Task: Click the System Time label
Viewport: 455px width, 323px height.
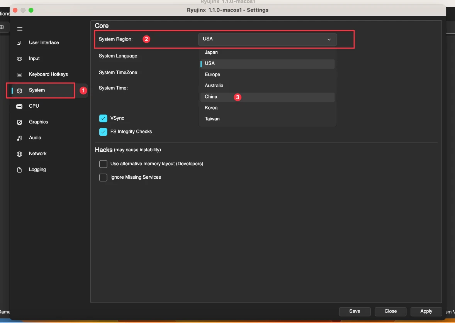Action: pyautogui.click(x=113, y=88)
